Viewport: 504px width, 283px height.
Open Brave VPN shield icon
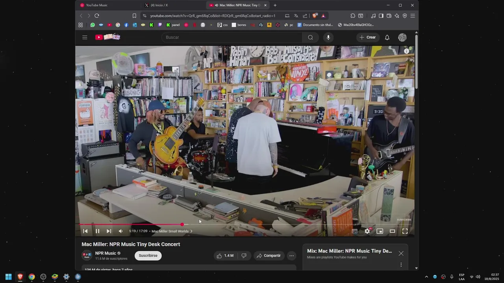(x=404, y=16)
